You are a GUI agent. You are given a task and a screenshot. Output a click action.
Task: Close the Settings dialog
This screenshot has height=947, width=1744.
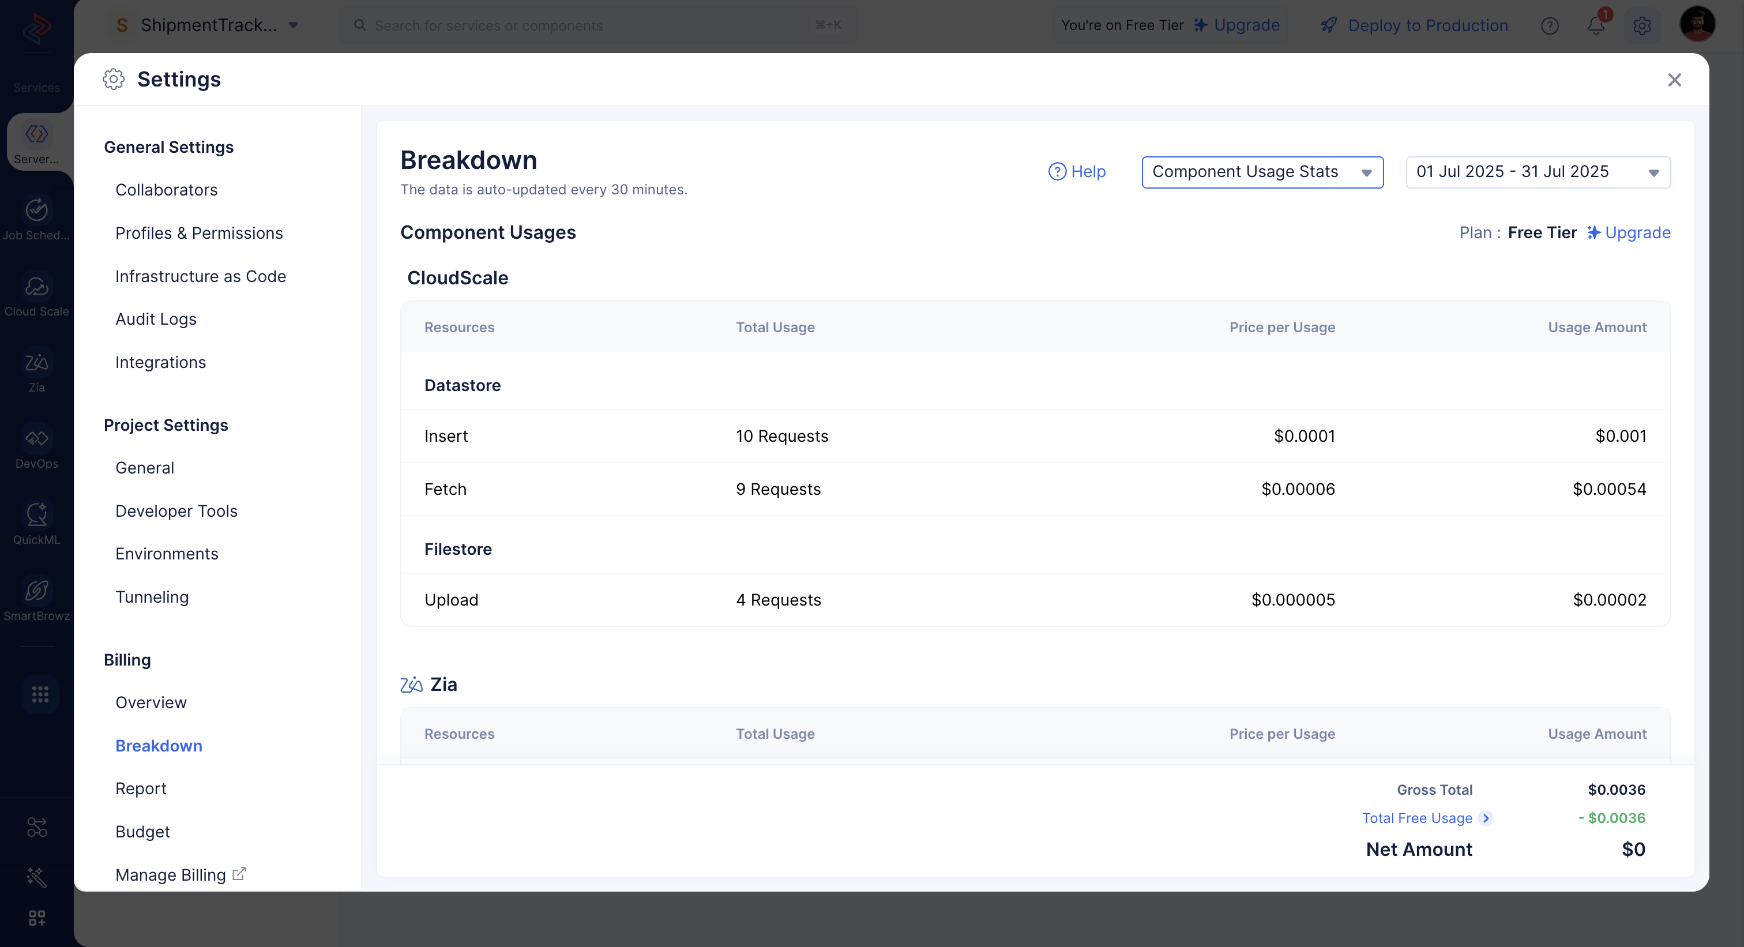point(1674,80)
